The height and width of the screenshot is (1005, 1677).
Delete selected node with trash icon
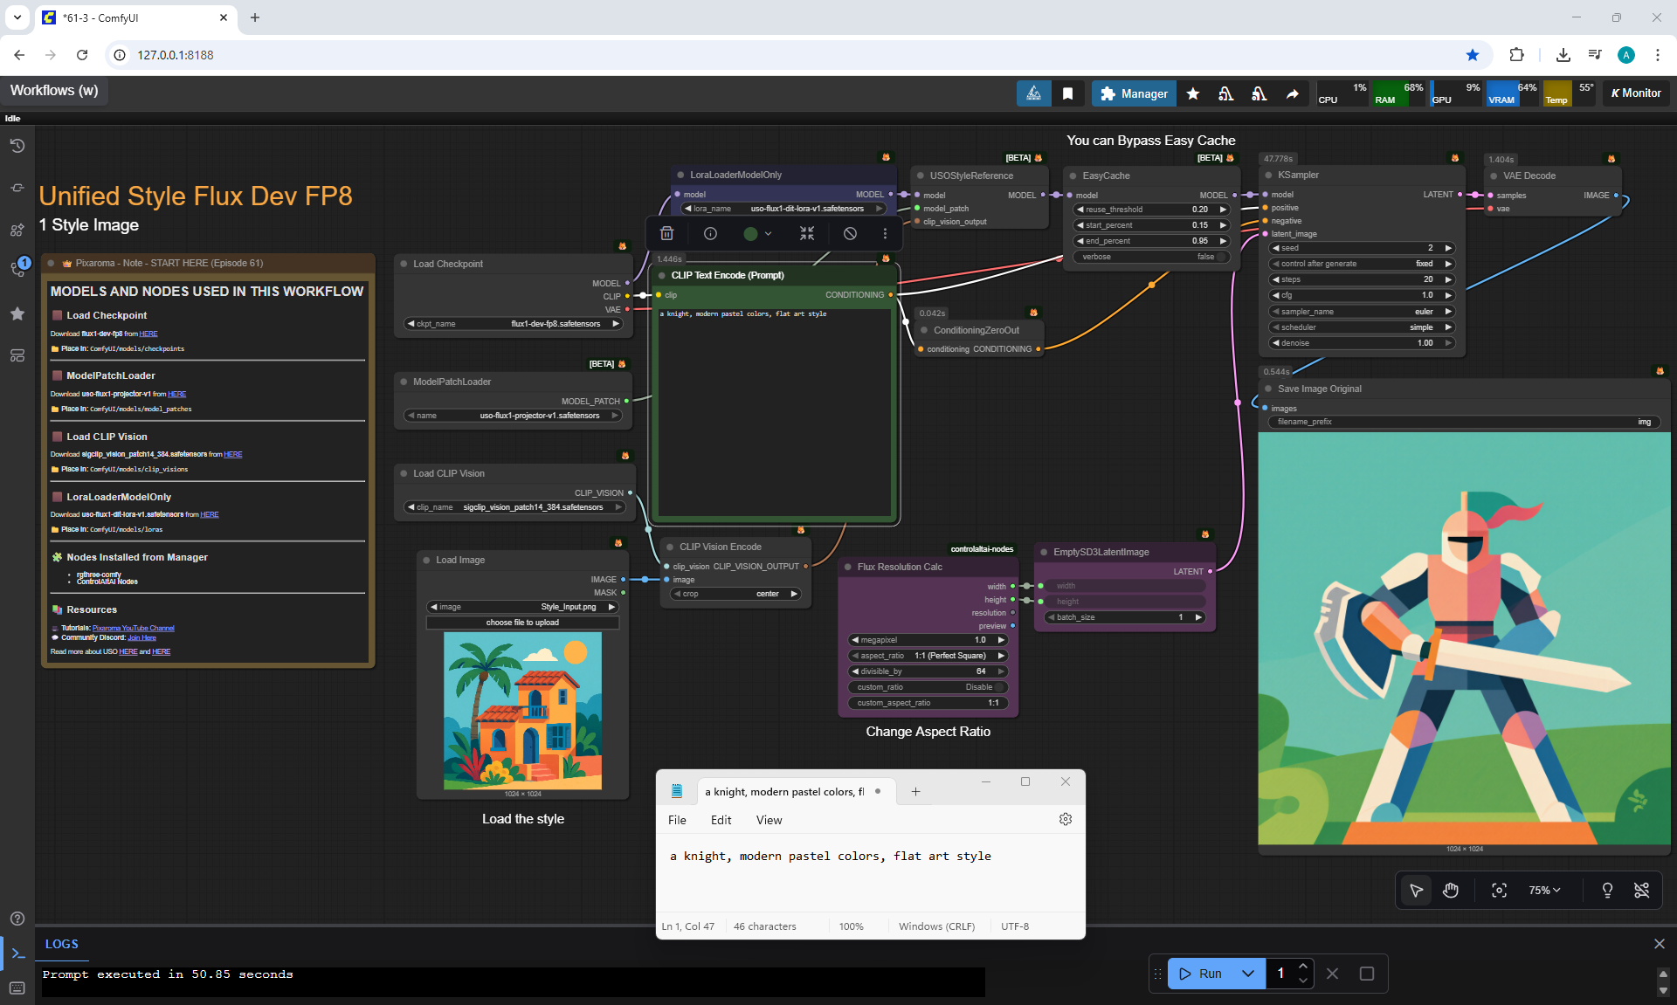(x=666, y=233)
